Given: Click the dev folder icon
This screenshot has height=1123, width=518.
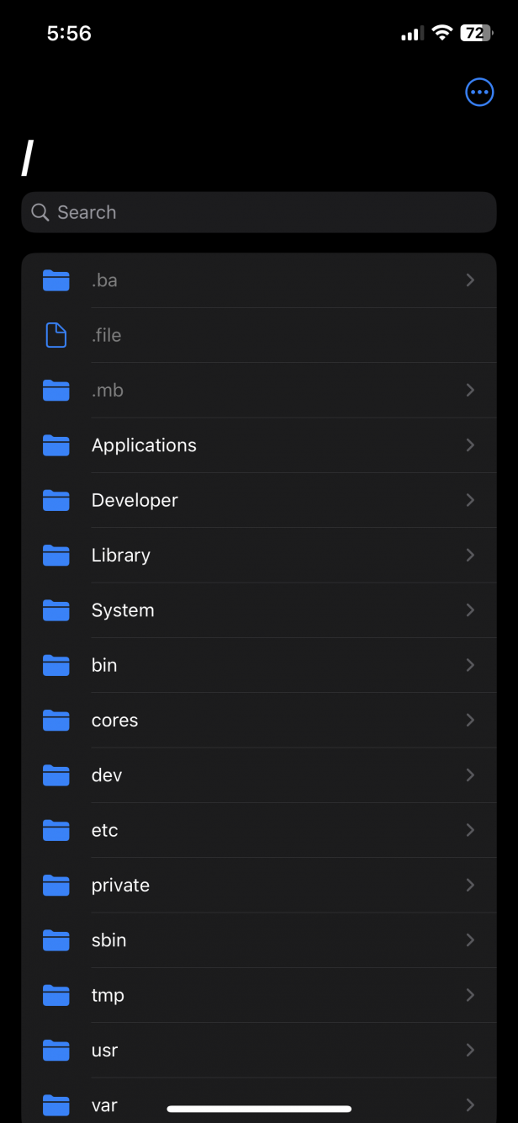Looking at the screenshot, I should pos(56,775).
